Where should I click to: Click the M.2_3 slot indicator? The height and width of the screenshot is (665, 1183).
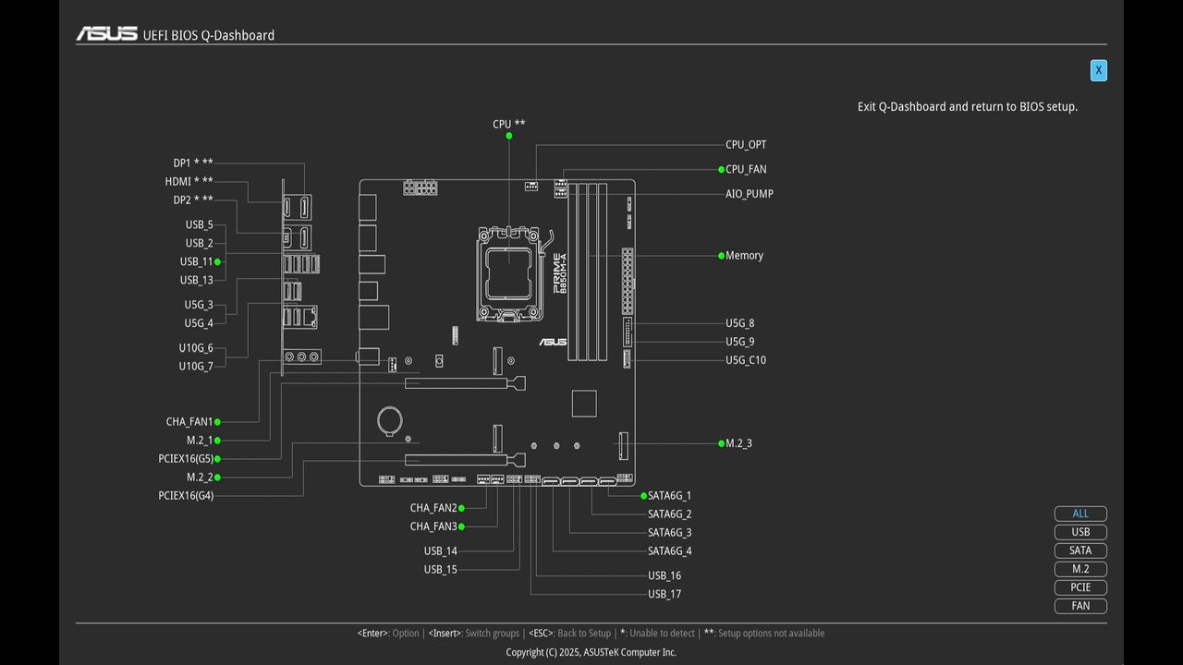coord(721,443)
